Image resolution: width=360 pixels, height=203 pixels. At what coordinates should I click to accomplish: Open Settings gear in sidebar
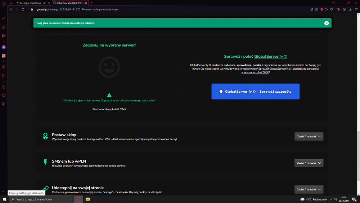pyautogui.click(x=4, y=104)
